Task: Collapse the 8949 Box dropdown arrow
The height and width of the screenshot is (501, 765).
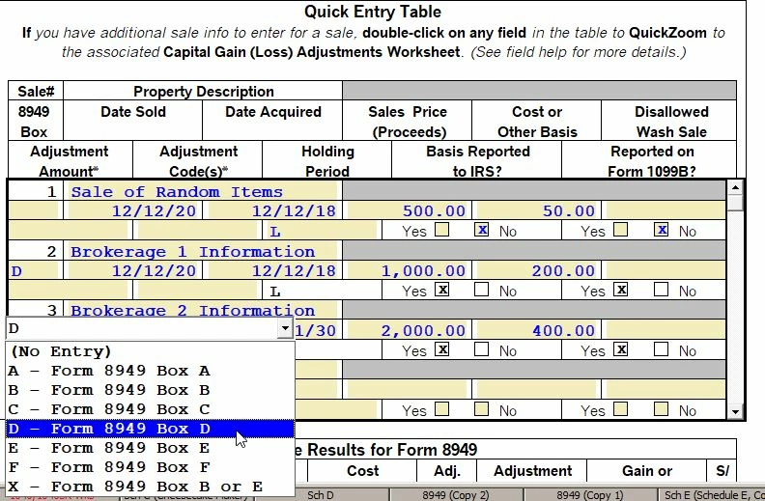Action: click(285, 328)
